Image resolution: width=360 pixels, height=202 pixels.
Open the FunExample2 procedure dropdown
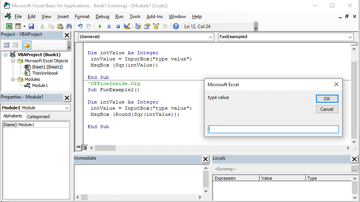tap(286, 37)
